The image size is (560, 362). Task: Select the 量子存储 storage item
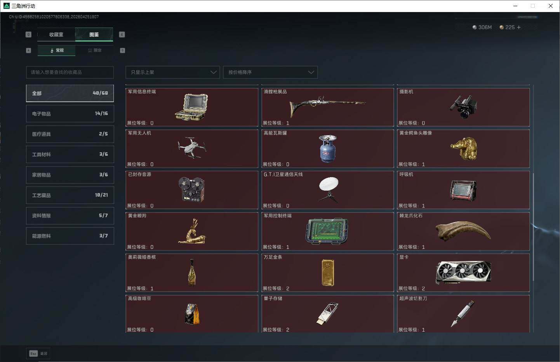(x=327, y=314)
